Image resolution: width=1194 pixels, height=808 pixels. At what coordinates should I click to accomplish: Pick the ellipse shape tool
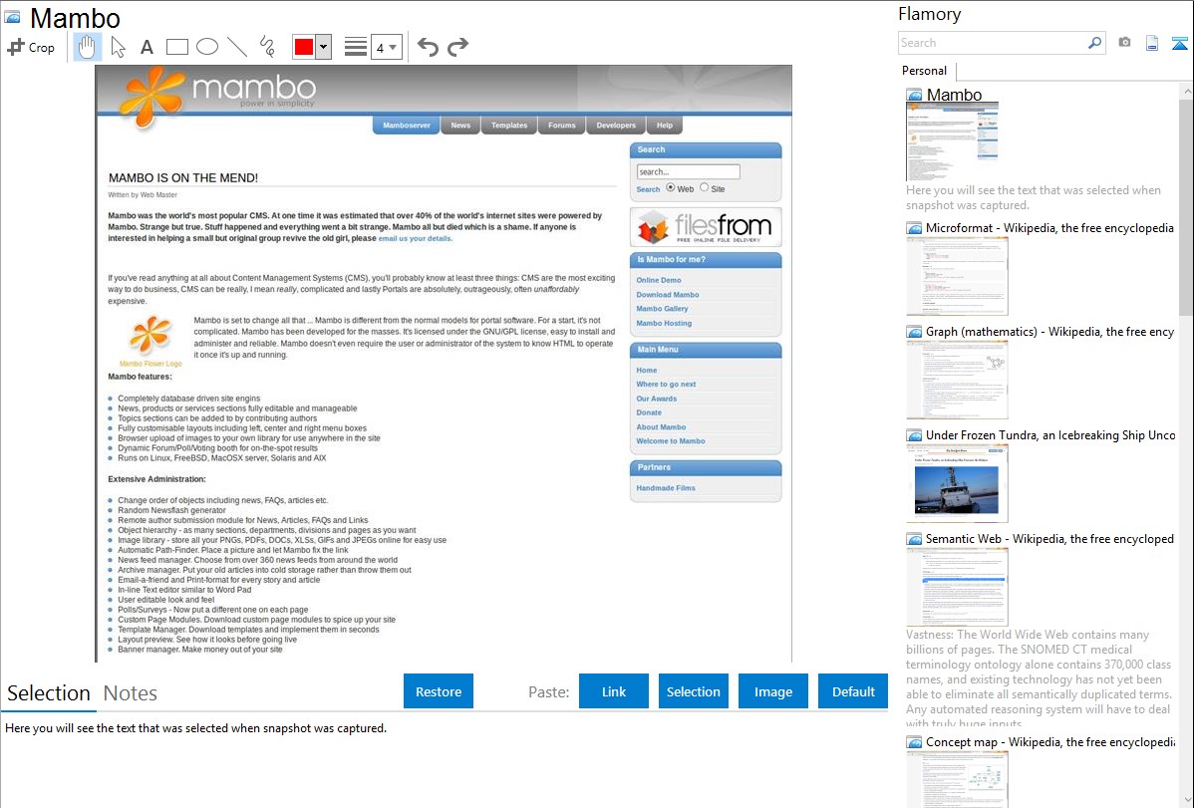[207, 47]
